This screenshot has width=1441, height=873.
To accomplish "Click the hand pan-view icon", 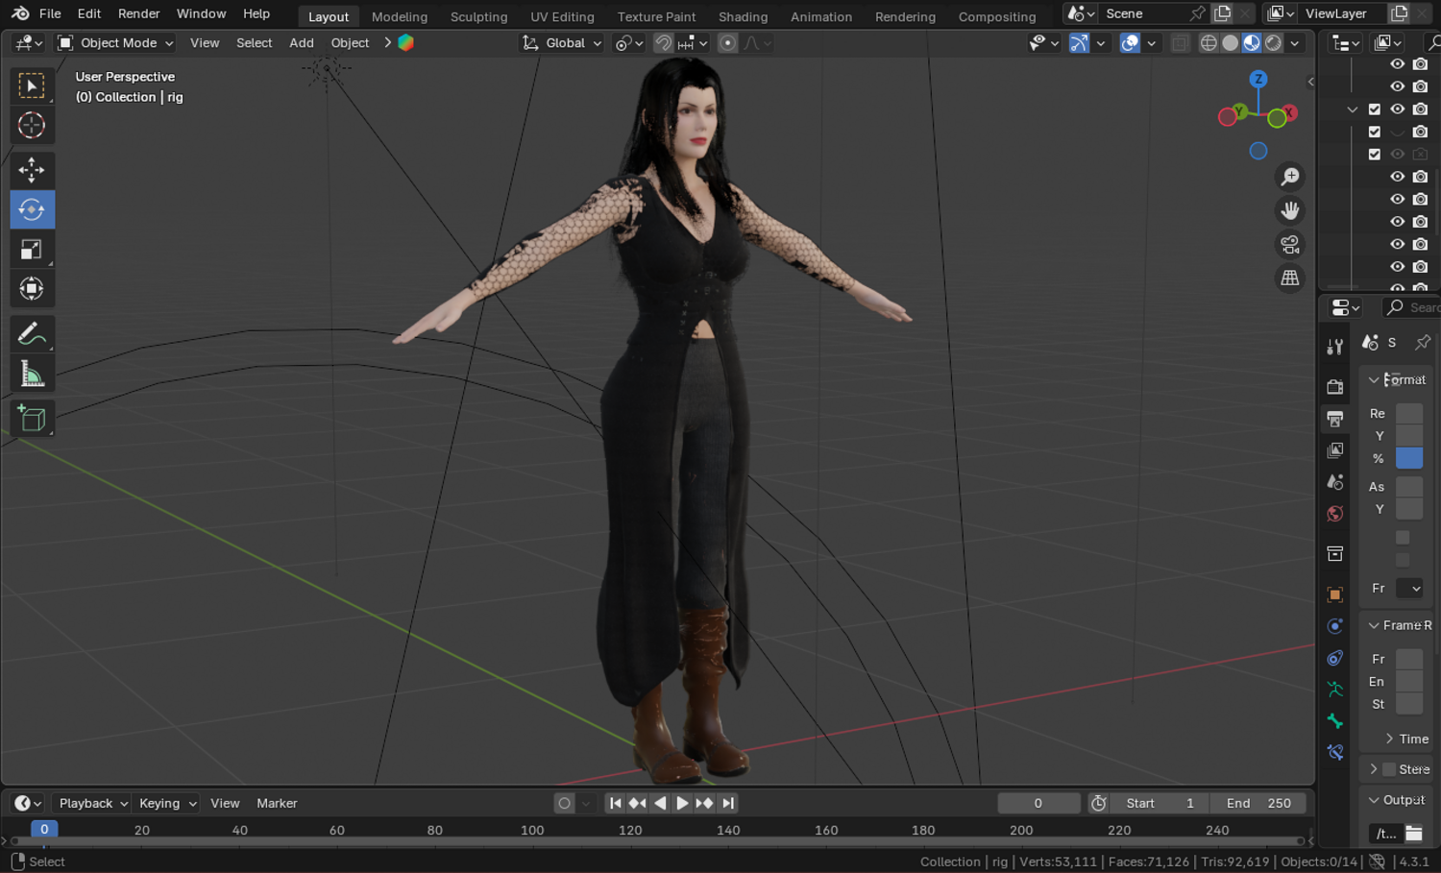I will click(1290, 210).
